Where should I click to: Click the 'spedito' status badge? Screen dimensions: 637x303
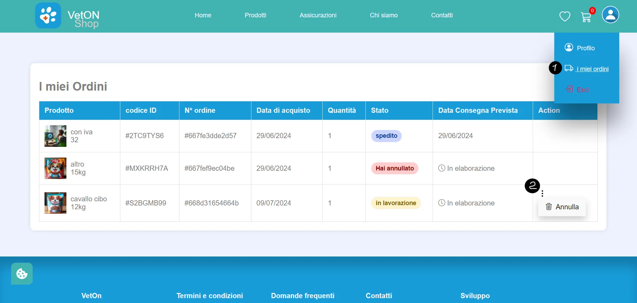pos(386,136)
